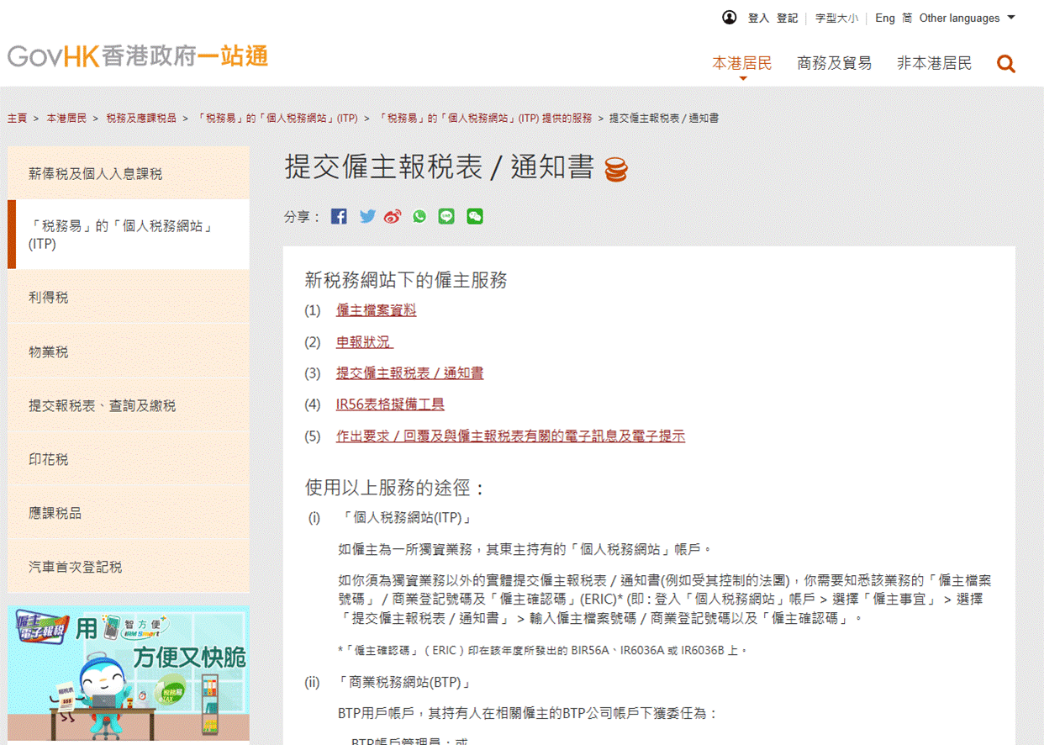Switch language to Eng
The width and height of the screenshot is (1044, 745).
884,18
